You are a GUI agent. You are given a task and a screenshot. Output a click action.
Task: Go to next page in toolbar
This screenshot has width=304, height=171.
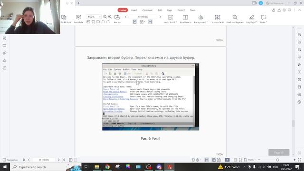[160, 17]
